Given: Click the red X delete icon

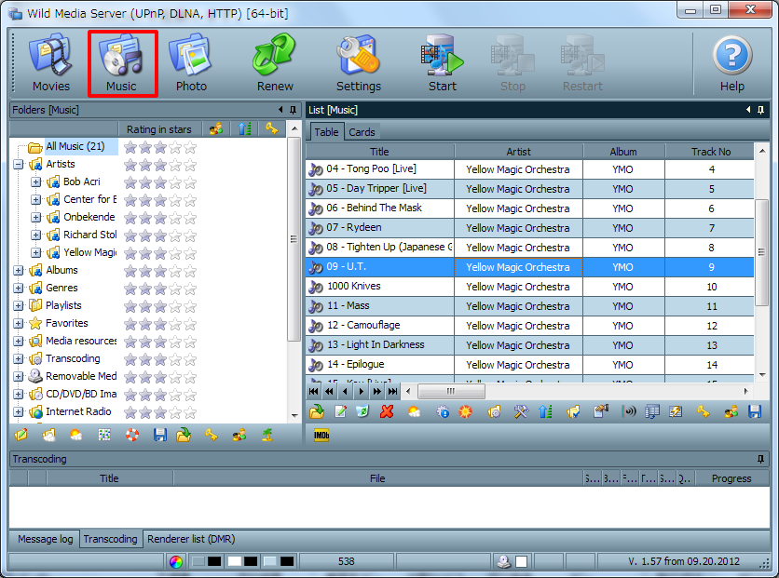Looking at the screenshot, I should [387, 411].
